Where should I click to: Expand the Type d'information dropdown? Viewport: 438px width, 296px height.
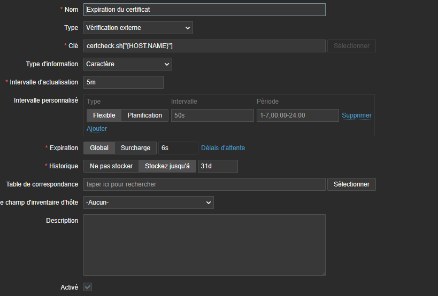(128, 64)
